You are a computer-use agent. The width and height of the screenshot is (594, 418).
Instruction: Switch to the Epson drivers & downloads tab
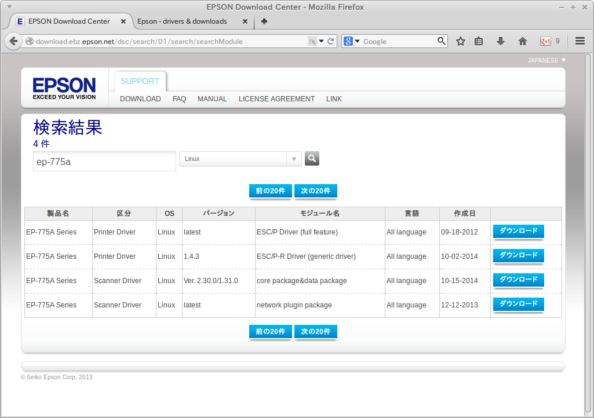tap(191, 21)
